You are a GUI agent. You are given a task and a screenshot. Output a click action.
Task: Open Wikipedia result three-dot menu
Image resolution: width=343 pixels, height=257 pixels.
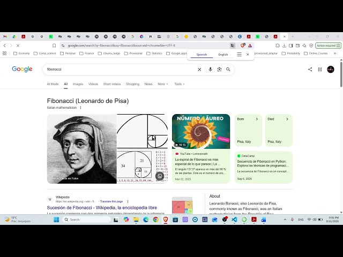pos(128,201)
